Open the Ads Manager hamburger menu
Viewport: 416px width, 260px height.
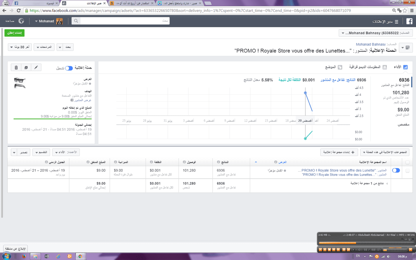(396, 21)
